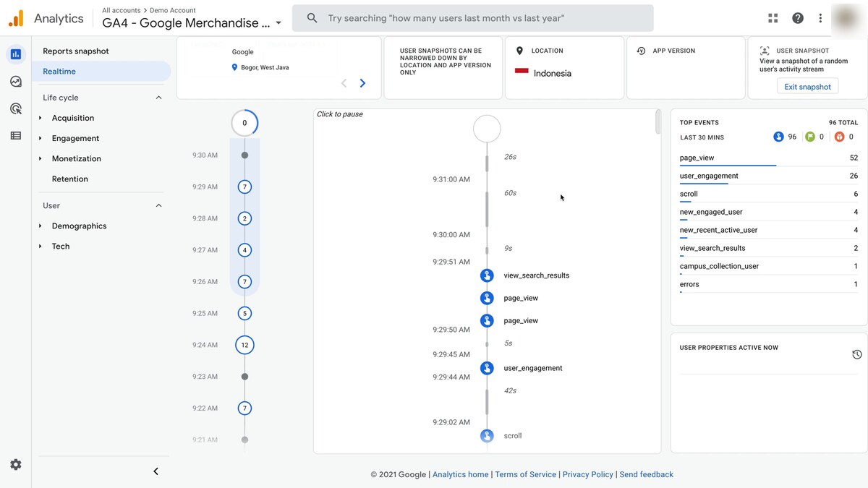868x488 pixels.
Task: Open the Reports icon in left rail
Action: [16, 54]
